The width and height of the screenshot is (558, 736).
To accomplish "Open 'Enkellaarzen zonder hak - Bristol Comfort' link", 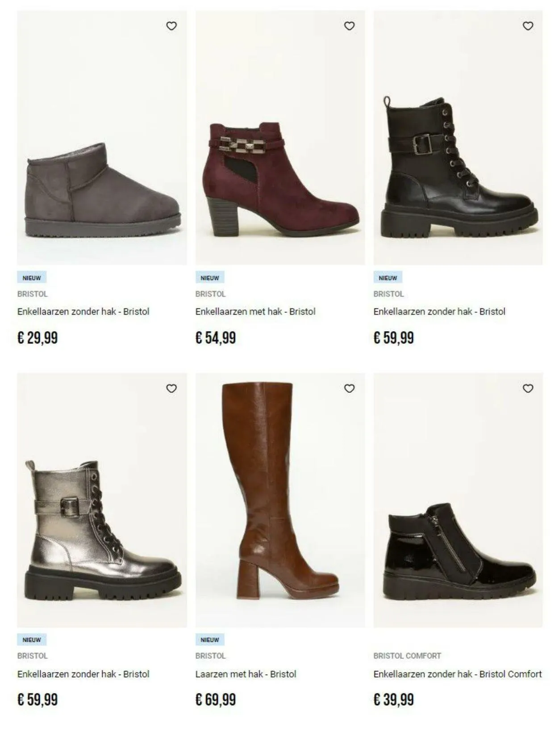I will point(458,674).
